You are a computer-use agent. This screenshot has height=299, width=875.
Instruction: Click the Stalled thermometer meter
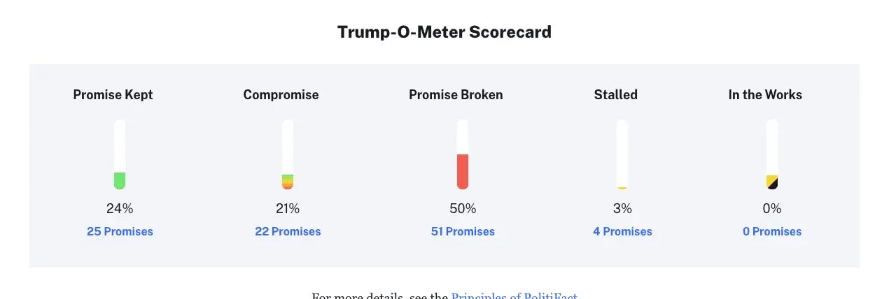click(x=622, y=154)
